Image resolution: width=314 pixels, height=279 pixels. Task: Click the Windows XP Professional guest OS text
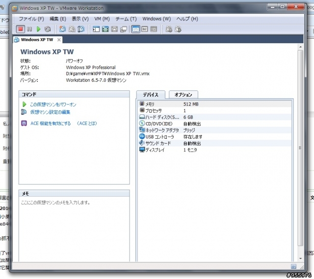coord(91,67)
